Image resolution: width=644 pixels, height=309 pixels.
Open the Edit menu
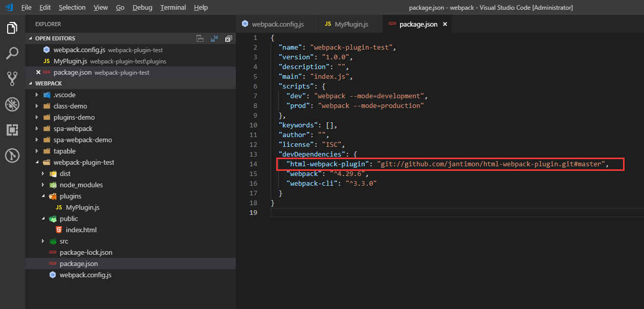(45, 8)
